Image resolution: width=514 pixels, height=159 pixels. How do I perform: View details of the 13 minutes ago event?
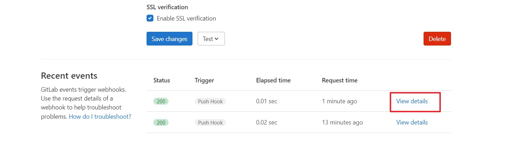pos(412,122)
